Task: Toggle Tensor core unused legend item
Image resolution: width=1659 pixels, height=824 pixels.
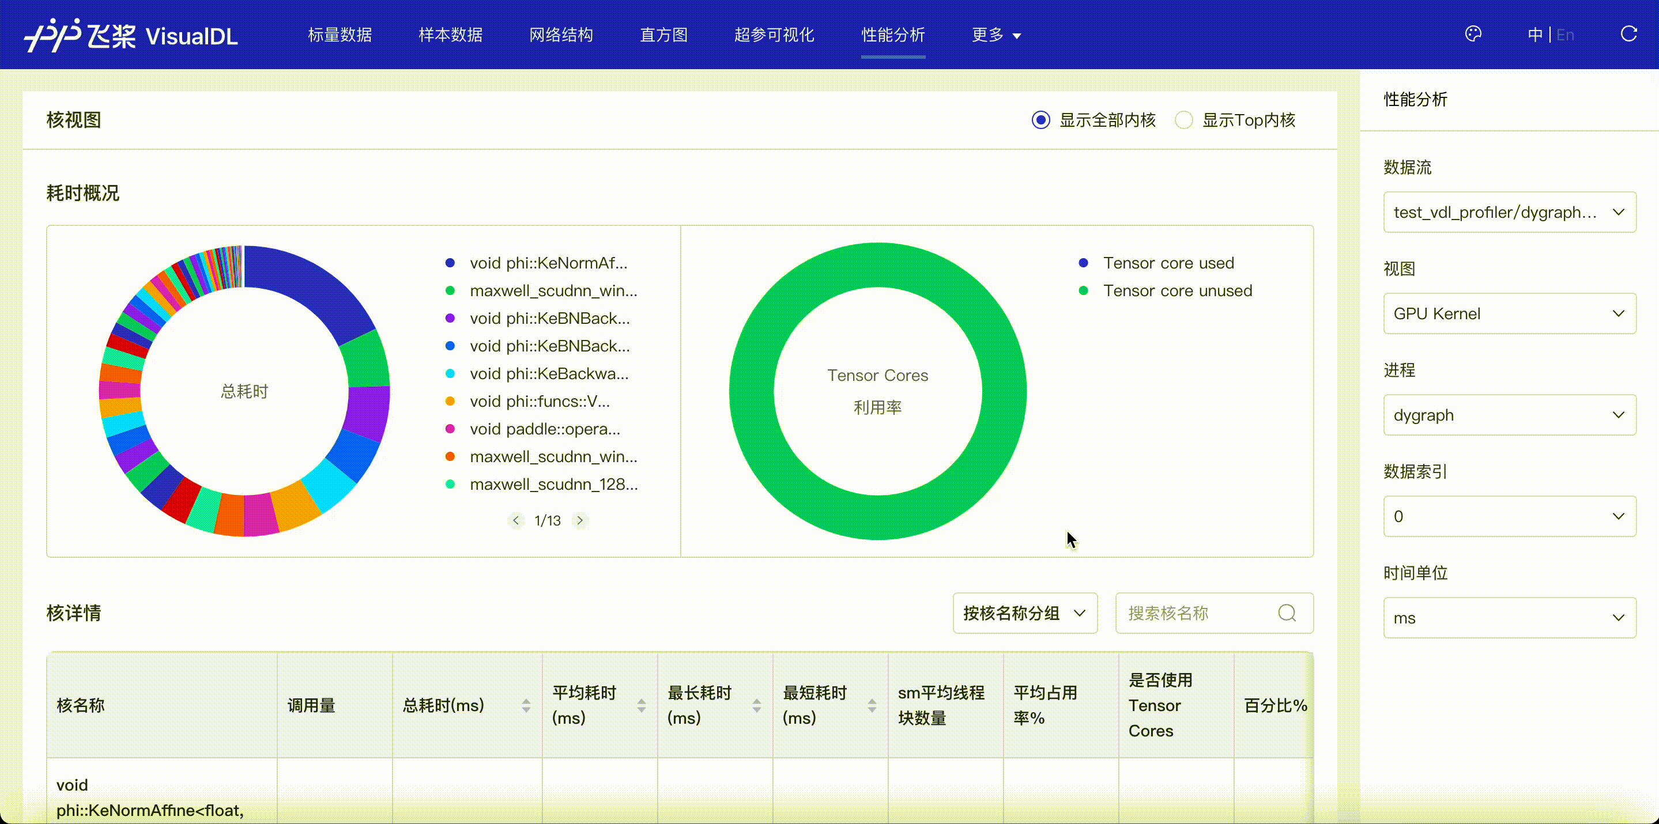Action: pos(1177,291)
